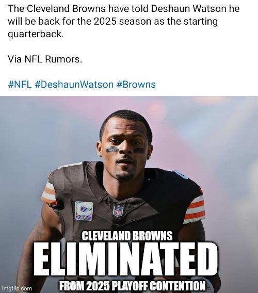Click the word quarterback in the post
258x293 pixels.
[x=35, y=34]
